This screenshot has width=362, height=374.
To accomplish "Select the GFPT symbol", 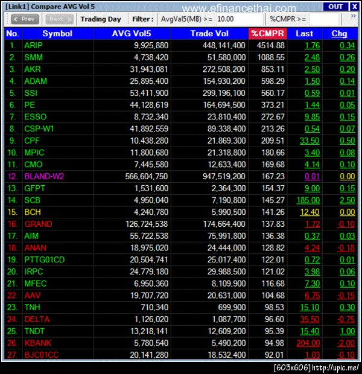I will coord(34,188).
